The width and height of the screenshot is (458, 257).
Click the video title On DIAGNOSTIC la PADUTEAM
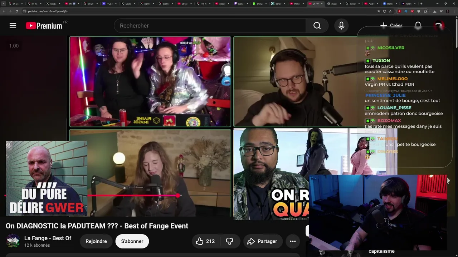[x=97, y=226]
